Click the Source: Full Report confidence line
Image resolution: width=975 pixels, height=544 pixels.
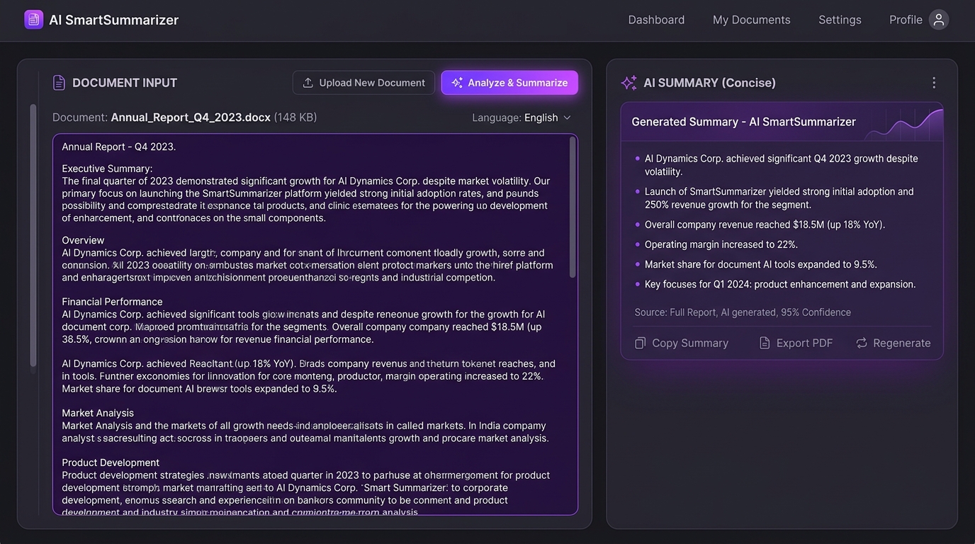743,312
